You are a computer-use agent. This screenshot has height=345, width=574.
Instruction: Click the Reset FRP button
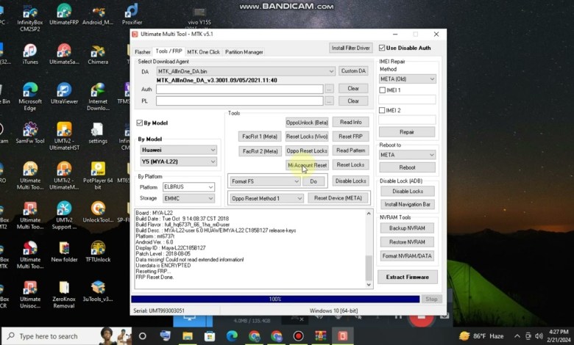pos(350,137)
